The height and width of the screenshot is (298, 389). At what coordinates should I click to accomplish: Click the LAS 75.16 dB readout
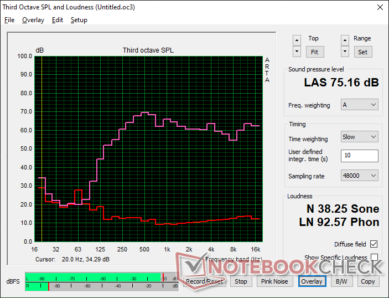coord(341,83)
